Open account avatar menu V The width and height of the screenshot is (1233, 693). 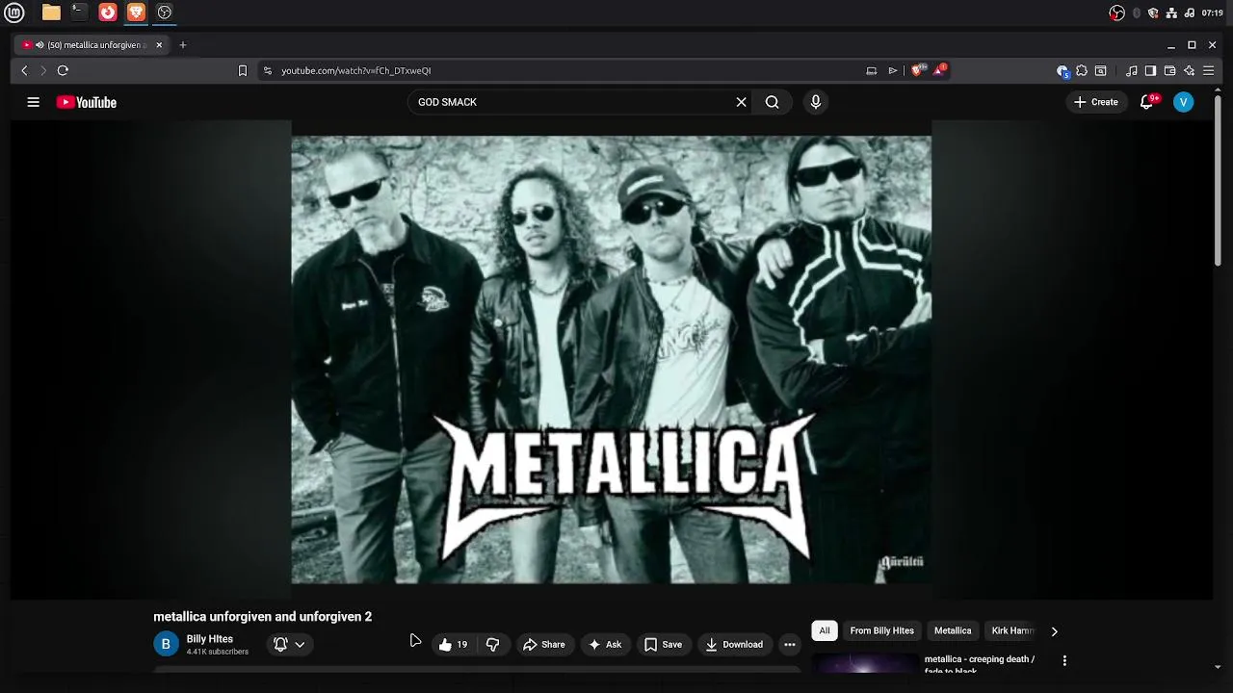(x=1183, y=102)
